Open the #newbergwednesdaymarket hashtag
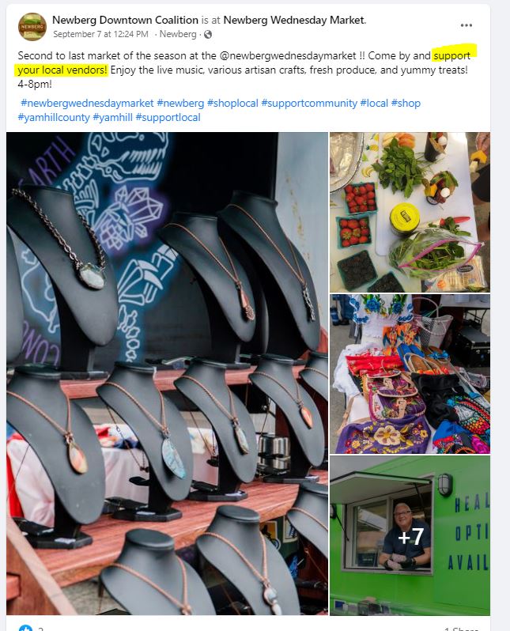This screenshot has height=631, width=510. coord(87,103)
